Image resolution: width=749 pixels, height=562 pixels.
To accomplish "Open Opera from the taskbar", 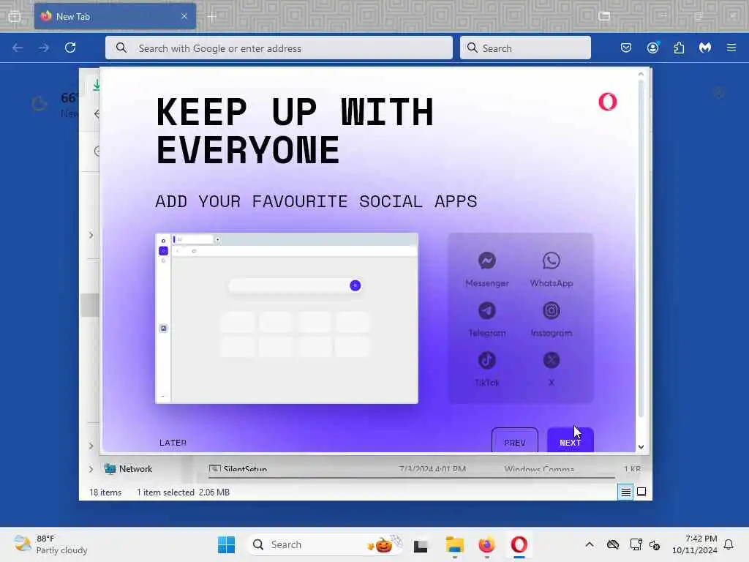I will coord(519,545).
